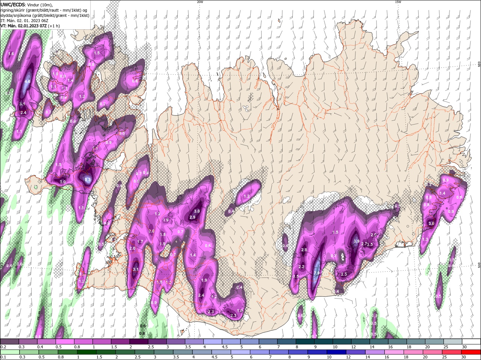Click the snow legend swatch between 0.2 and 0.3
This screenshot has width=481, height=360.
click(x=9, y=342)
